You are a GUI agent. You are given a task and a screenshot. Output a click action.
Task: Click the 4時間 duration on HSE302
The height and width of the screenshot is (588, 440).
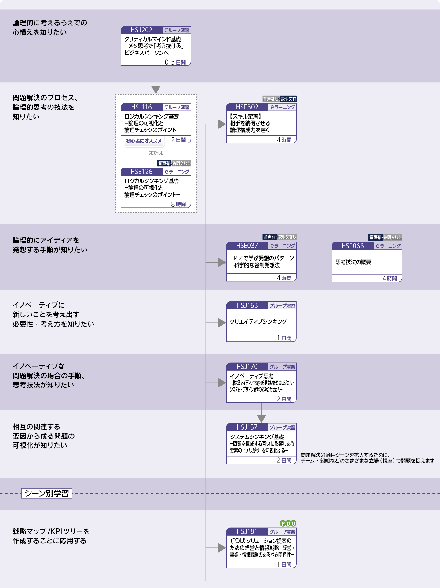click(284, 139)
